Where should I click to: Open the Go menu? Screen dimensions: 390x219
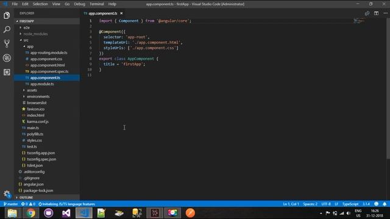pyautogui.click(x=67, y=4)
